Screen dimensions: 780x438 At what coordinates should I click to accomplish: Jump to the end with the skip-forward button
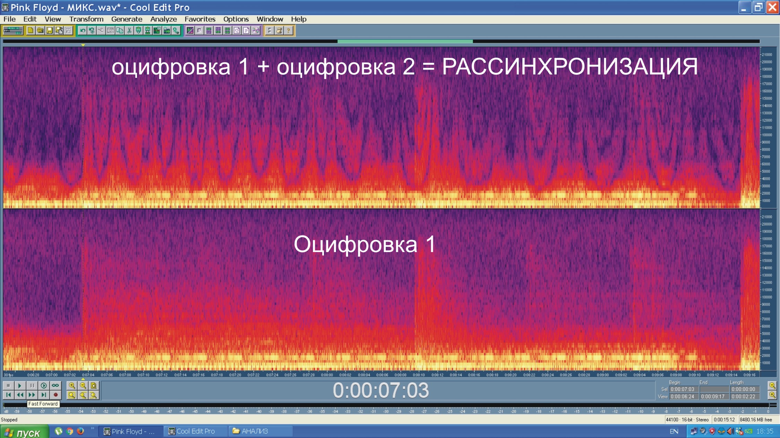click(x=44, y=395)
